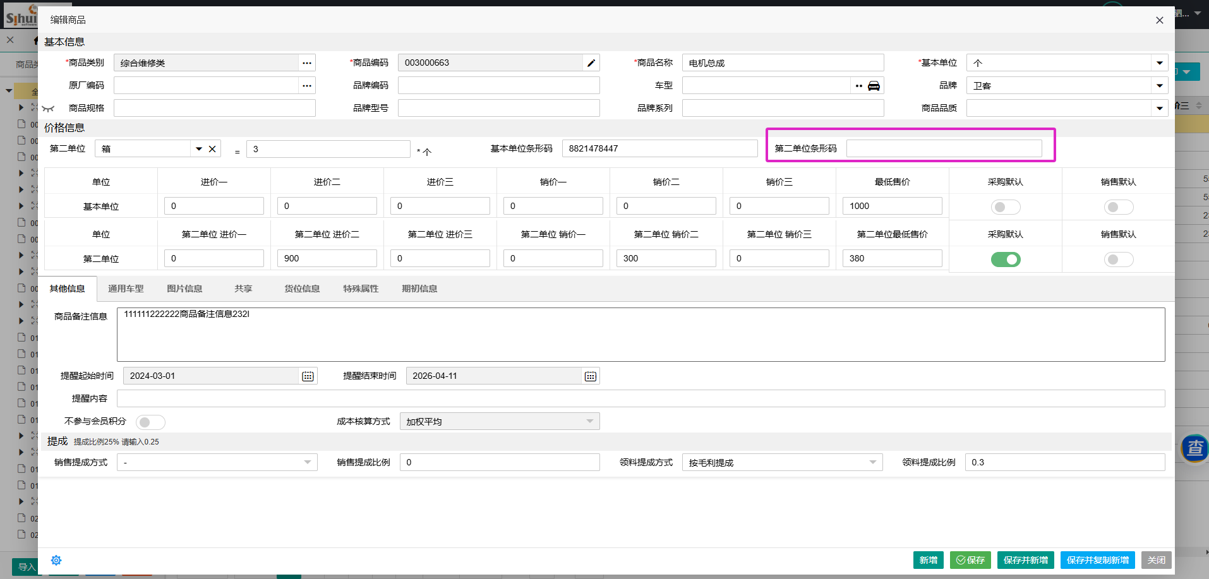Click the ellipsis button beside 商品类别
The width and height of the screenshot is (1209, 579).
(307, 63)
